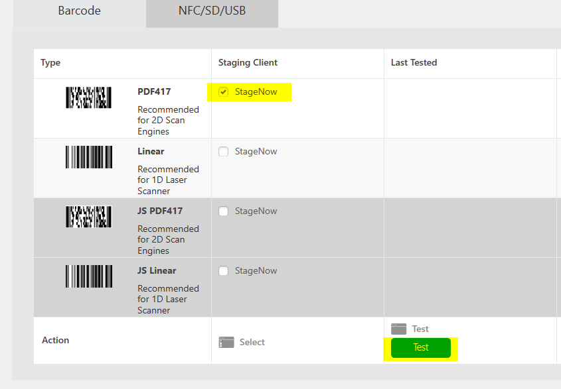Select the PDF417 type name
The width and height of the screenshot is (561, 389).
tap(154, 92)
